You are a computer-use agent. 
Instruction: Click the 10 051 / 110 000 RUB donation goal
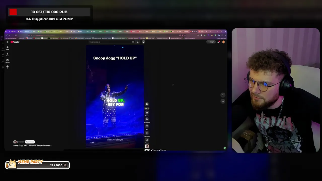[49, 12]
